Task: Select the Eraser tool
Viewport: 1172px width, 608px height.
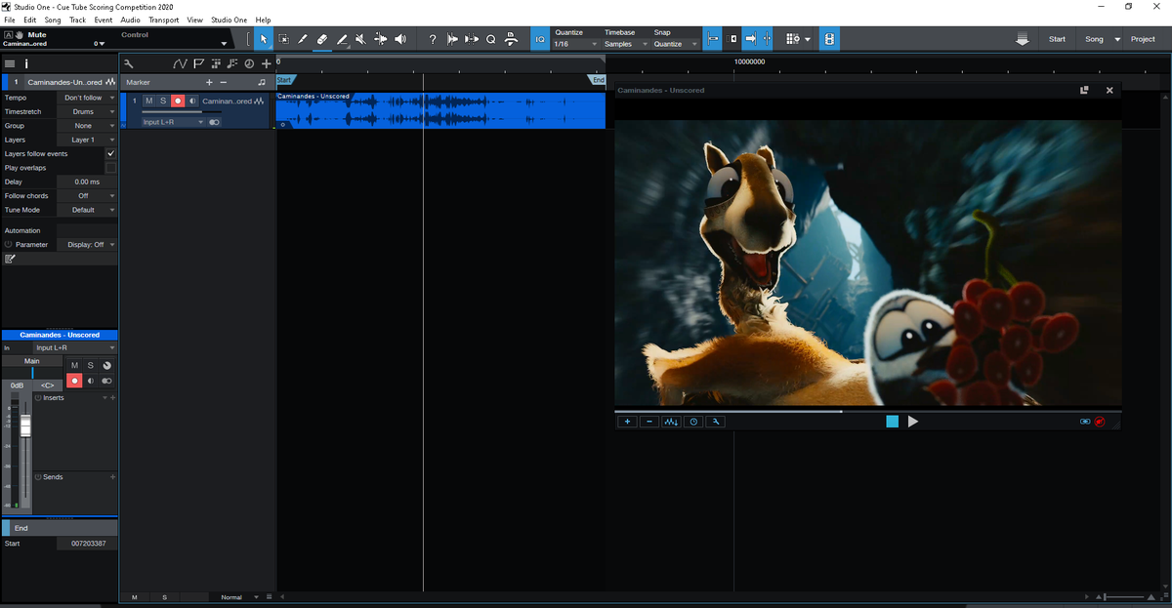Action: [x=322, y=39]
